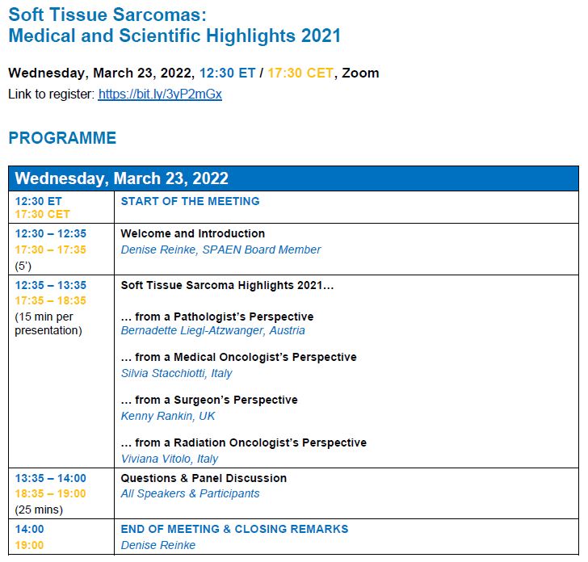This screenshot has width=588, height=562.
Task: Open the bit.ly registration link
Action: 160,94
